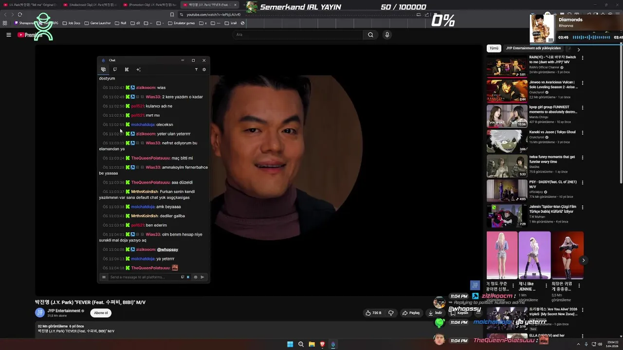The height and width of the screenshot is (350, 623).
Task: Click @whopssy mention in chat
Action: (x=167, y=249)
